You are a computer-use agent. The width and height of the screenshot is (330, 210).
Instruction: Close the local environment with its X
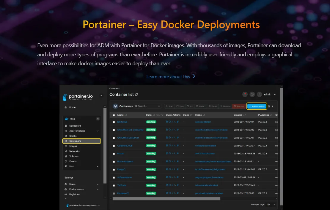pos(98,119)
